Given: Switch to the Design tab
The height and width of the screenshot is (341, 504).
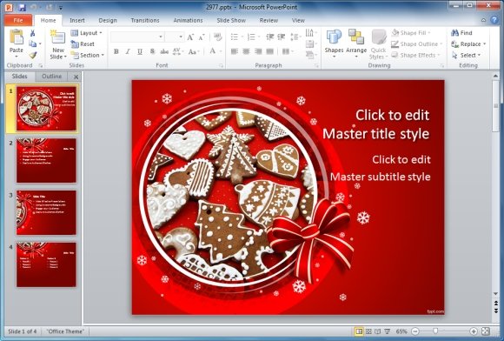Looking at the screenshot, I should pyautogui.click(x=108, y=20).
